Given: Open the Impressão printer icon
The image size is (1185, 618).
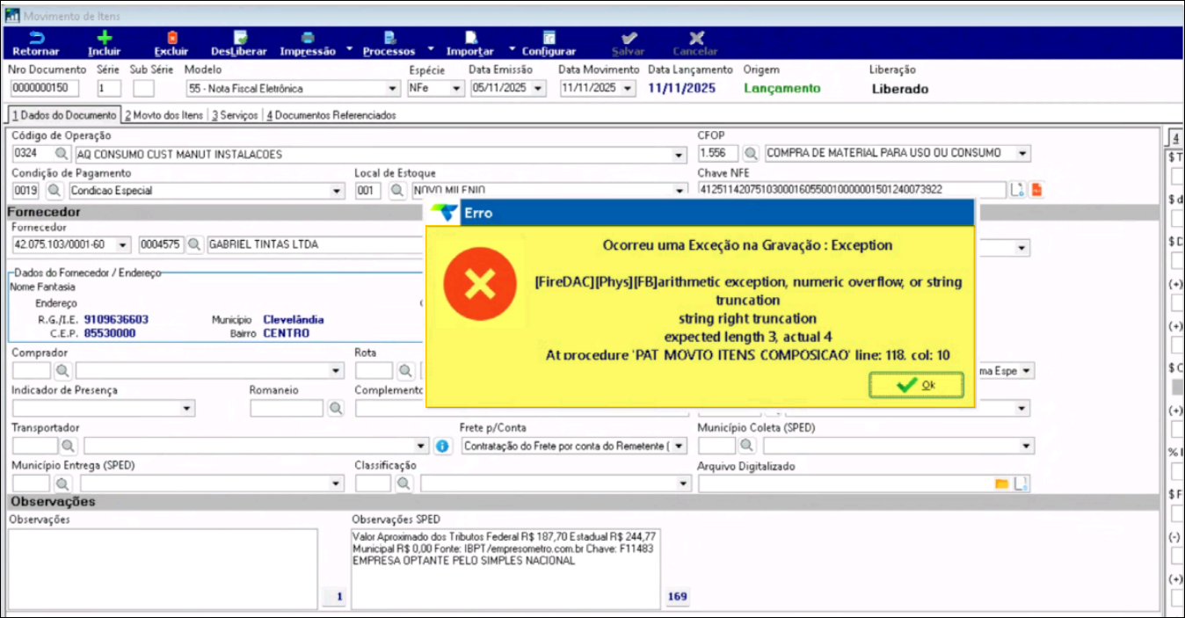Looking at the screenshot, I should [308, 38].
